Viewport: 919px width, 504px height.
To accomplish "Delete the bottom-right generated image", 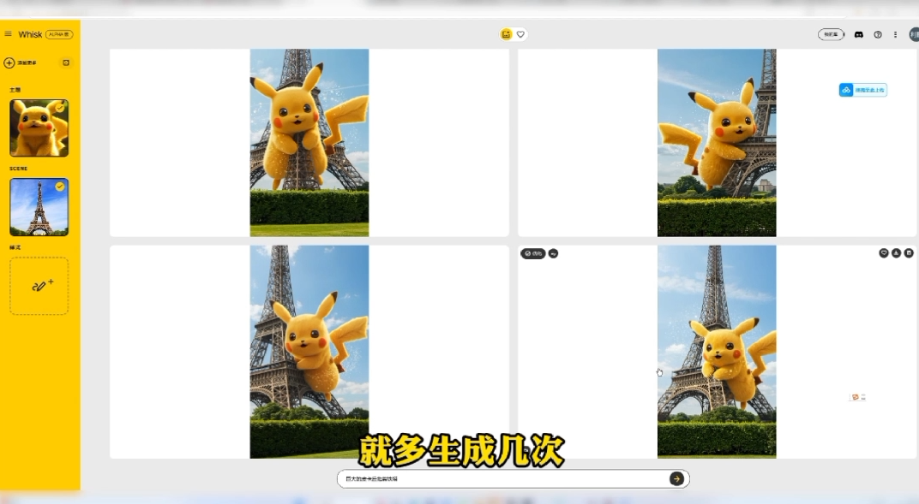I will click(x=909, y=253).
